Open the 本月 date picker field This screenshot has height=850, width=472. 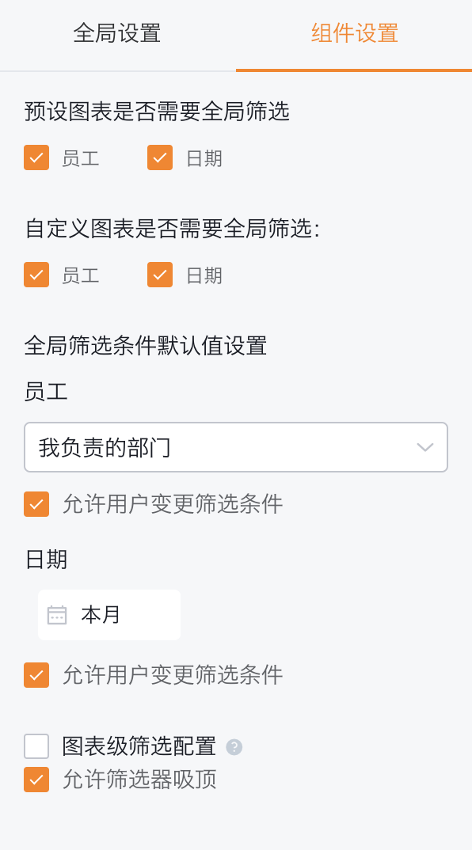[x=109, y=615]
